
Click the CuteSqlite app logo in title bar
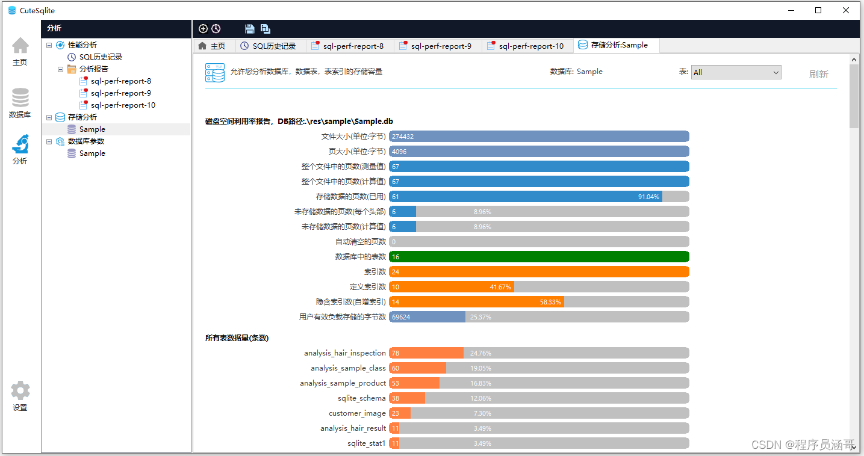click(12, 10)
